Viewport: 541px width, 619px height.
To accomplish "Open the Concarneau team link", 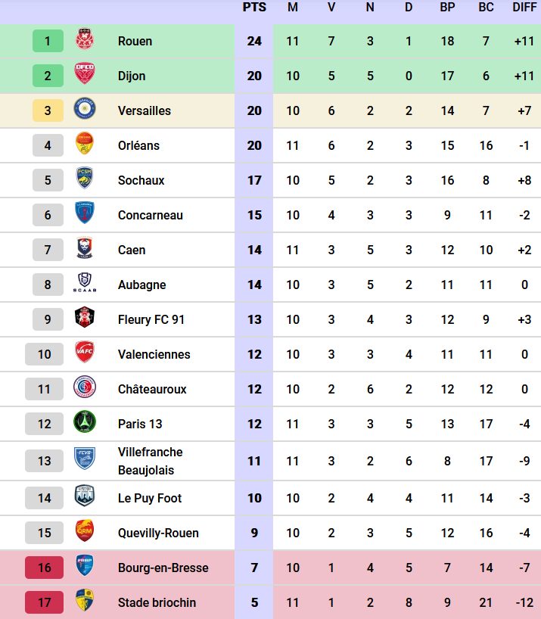I will pyautogui.click(x=151, y=215).
